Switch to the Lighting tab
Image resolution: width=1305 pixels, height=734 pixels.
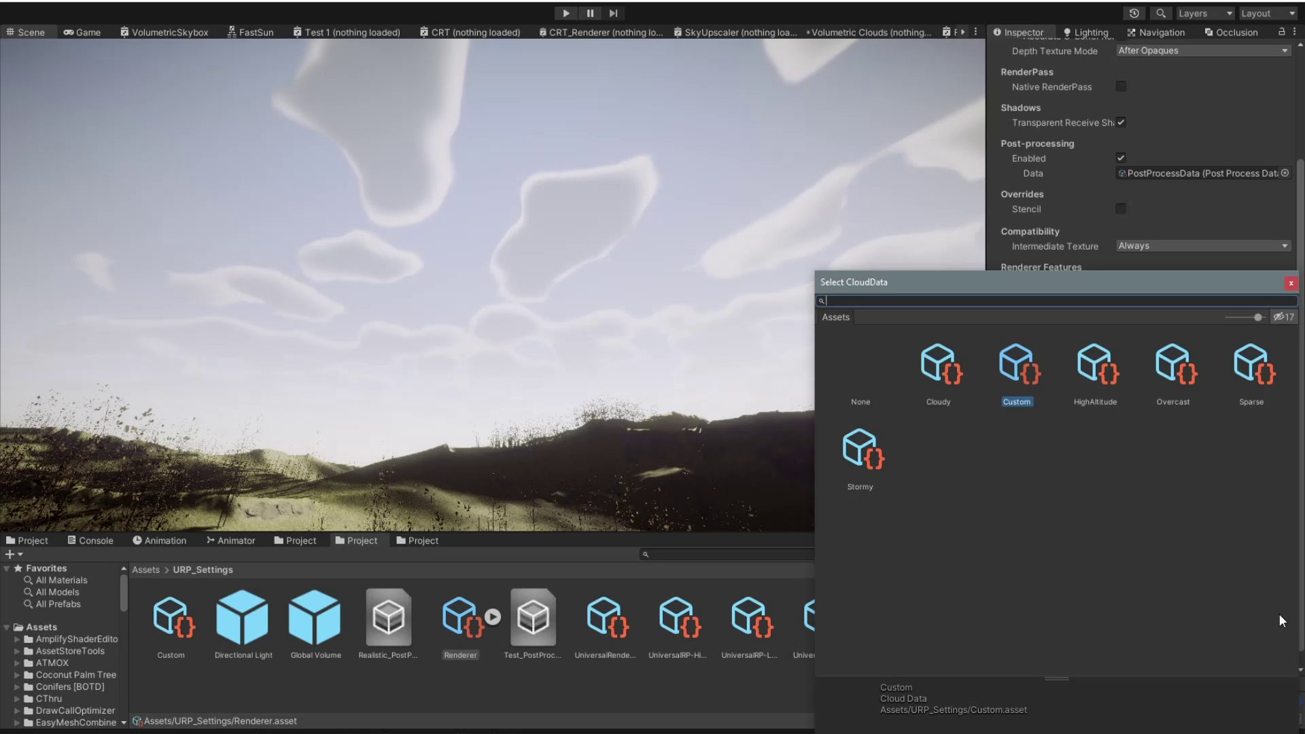pyautogui.click(x=1085, y=32)
